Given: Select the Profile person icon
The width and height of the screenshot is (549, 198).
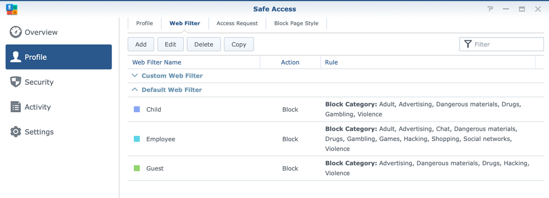Looking at the screenshot, I should (16, 57).
